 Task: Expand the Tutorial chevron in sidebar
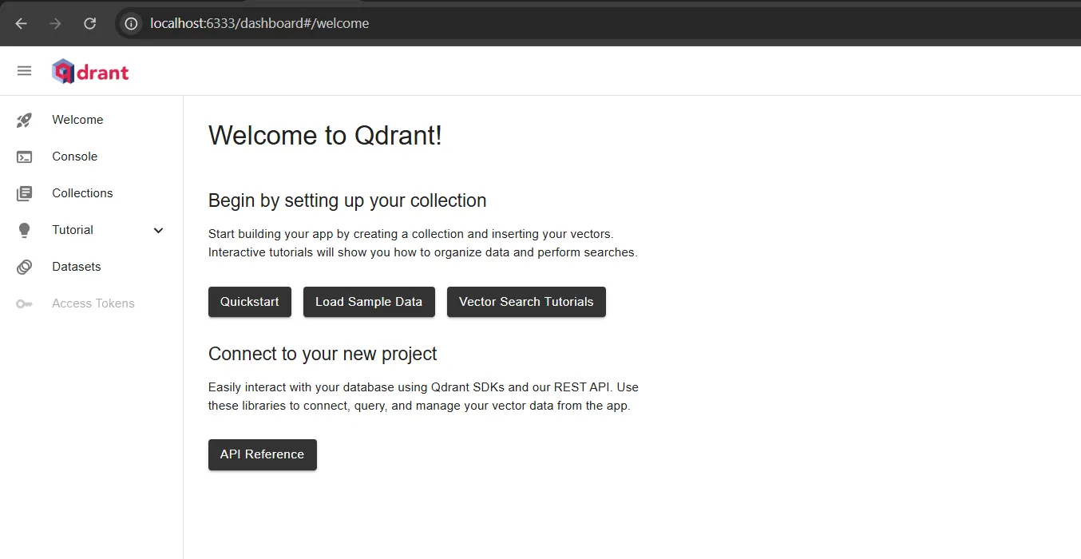[x=158, y=230]
